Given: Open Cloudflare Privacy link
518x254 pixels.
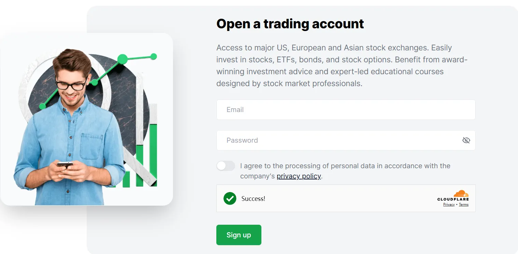Looking at the screenshot, I should click(449, 205).
